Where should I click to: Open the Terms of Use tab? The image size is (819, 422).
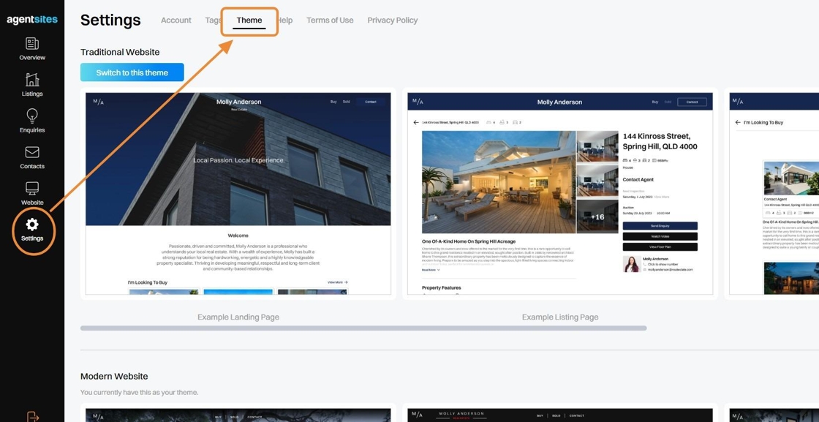[330, 20]
